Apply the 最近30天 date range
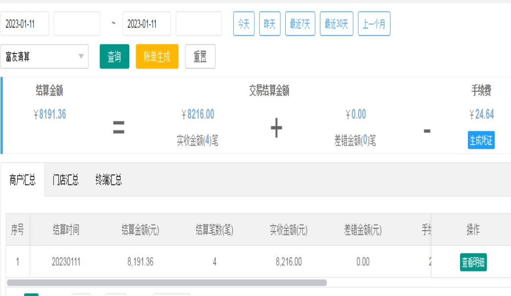The image size is (511, 296). click(x=336, y=24)
